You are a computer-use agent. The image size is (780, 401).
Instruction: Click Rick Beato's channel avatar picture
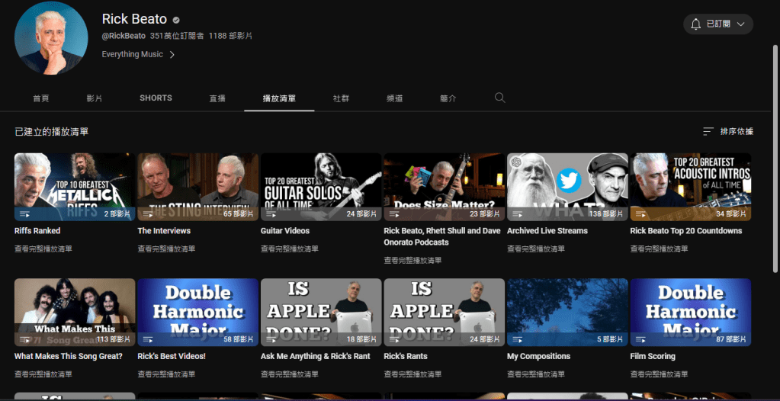(51, 38)
